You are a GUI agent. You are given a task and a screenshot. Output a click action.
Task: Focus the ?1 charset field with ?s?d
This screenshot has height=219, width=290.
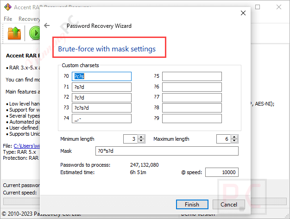click(101, 87)
